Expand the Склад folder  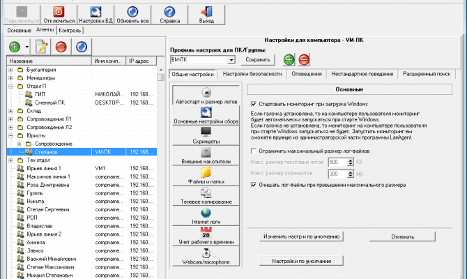[x=11, y=111]
